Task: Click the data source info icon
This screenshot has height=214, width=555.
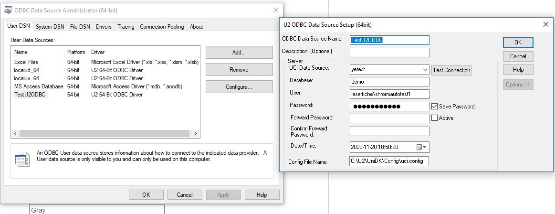Action: pos(22,159)
